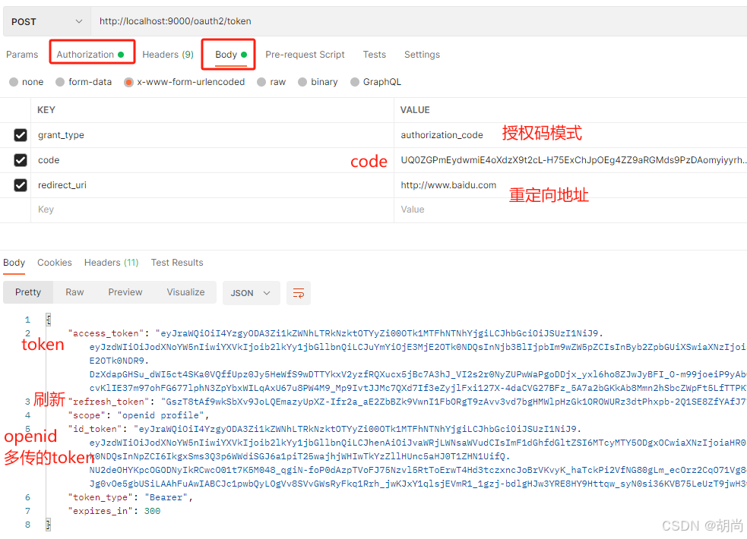Edit the redirect_uri key cell
The height and width of the screenshot is (539, 747).
click(x=213, y=185)
